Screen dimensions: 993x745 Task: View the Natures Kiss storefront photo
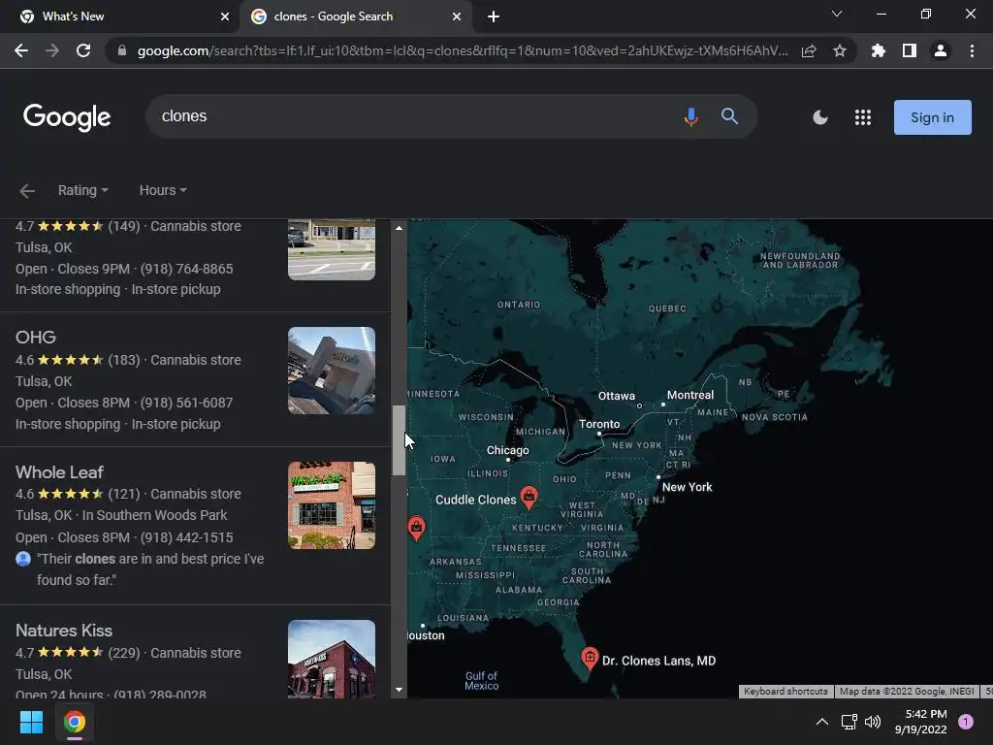coord(332,659)
